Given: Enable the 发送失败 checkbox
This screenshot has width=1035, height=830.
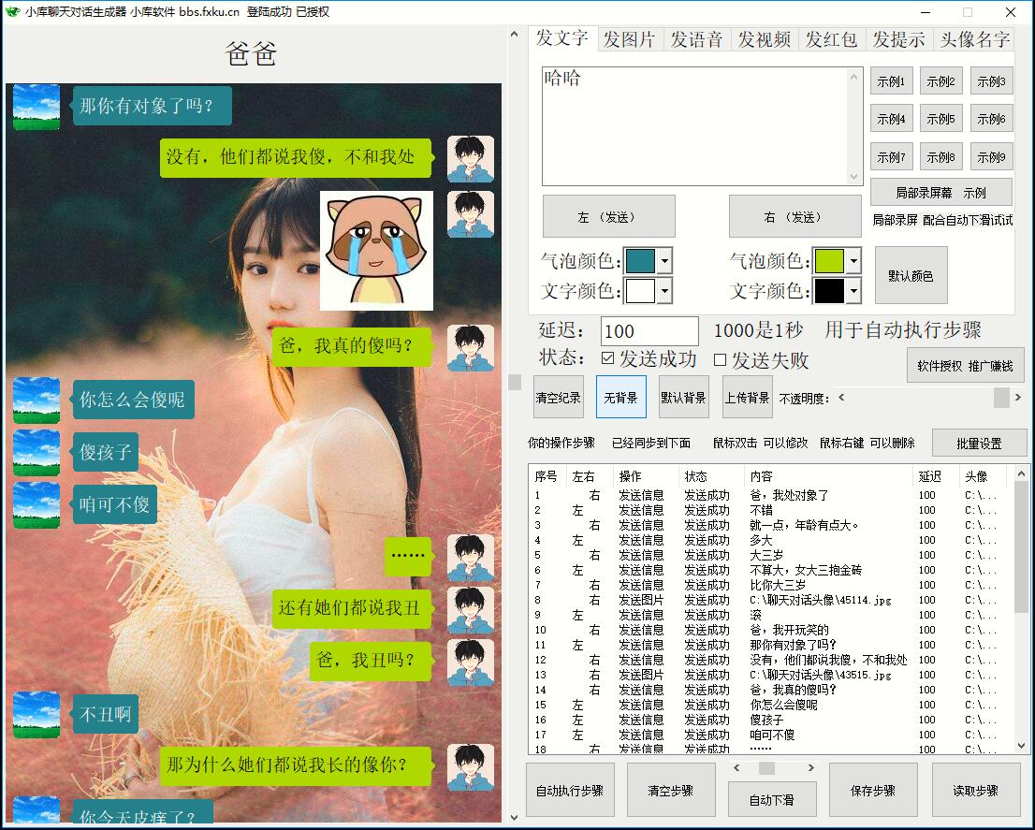Looking at the screenshot, I should [721, 360].
